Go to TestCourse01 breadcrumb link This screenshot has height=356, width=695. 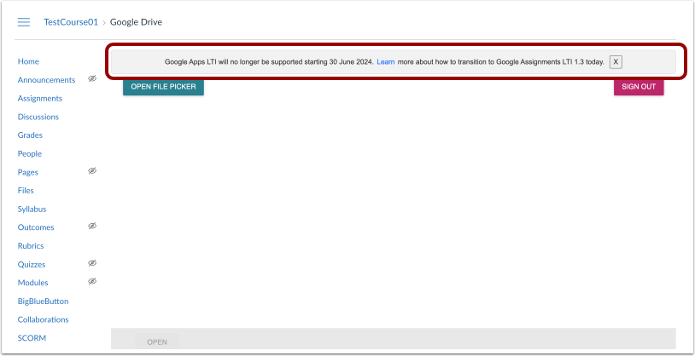71,22
